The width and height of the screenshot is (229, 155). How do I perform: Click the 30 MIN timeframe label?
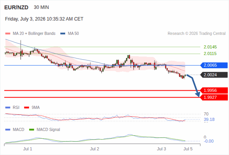tap(41, 7)
